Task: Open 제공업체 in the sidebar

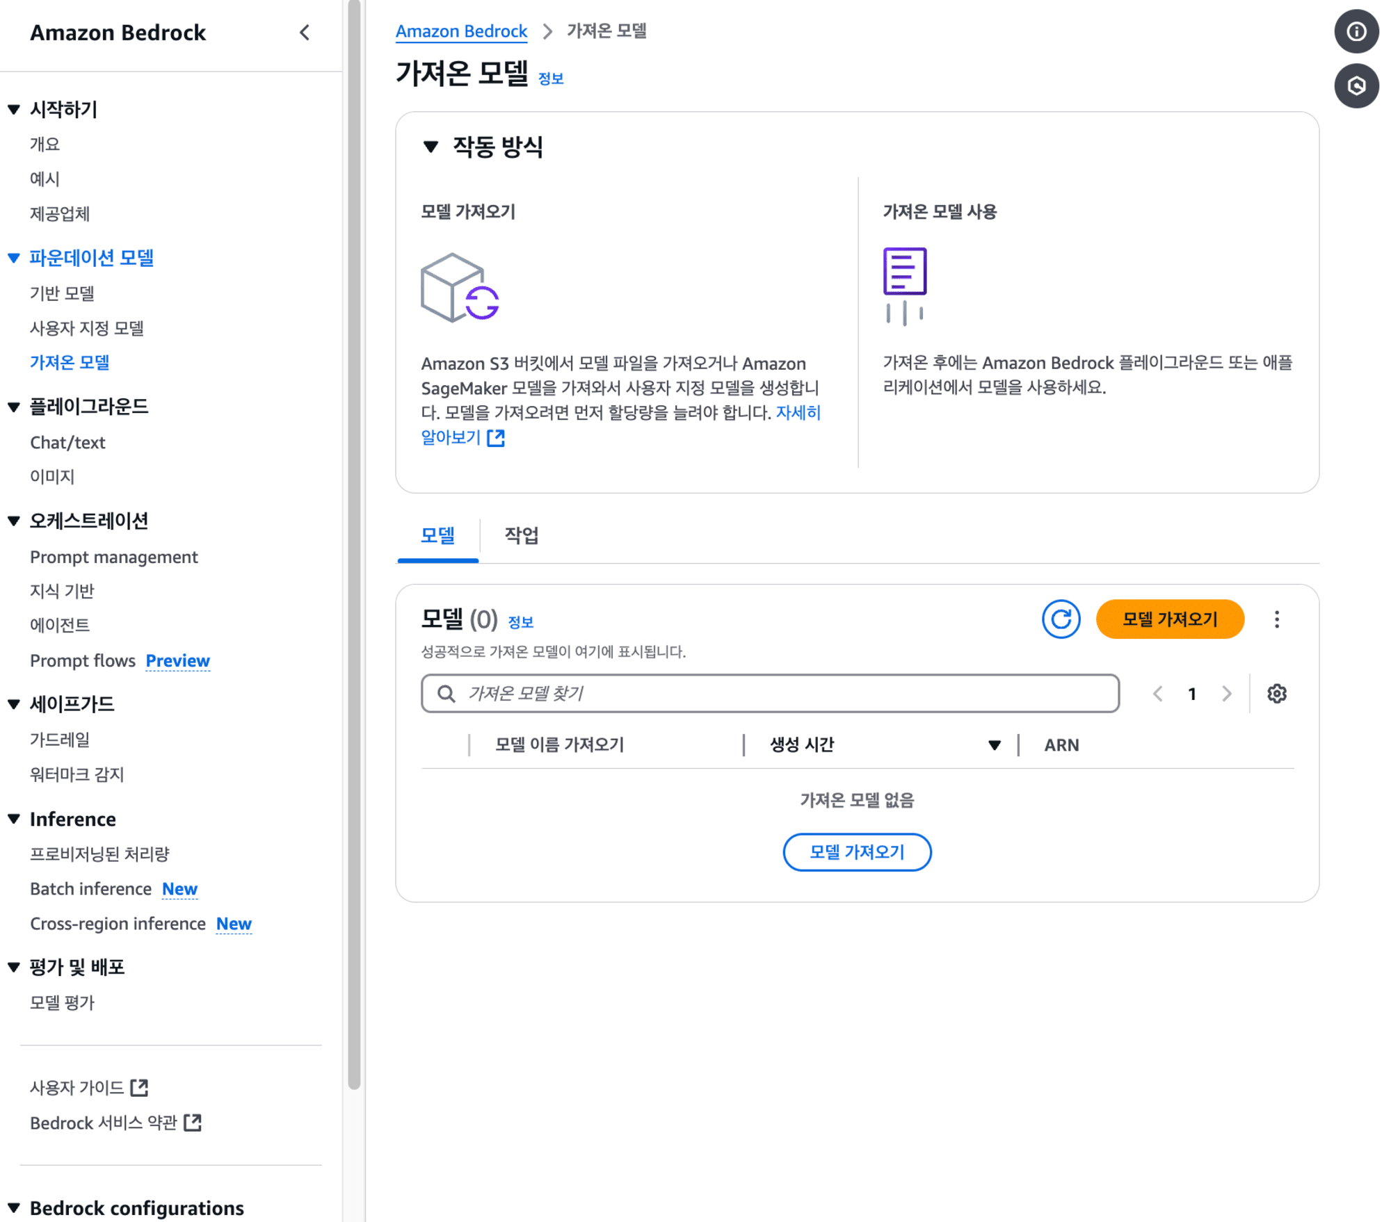Action: (x=60, y=213)
